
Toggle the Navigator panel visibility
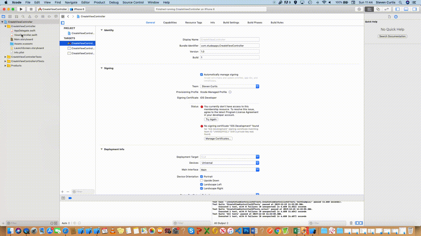coord(397,9)
